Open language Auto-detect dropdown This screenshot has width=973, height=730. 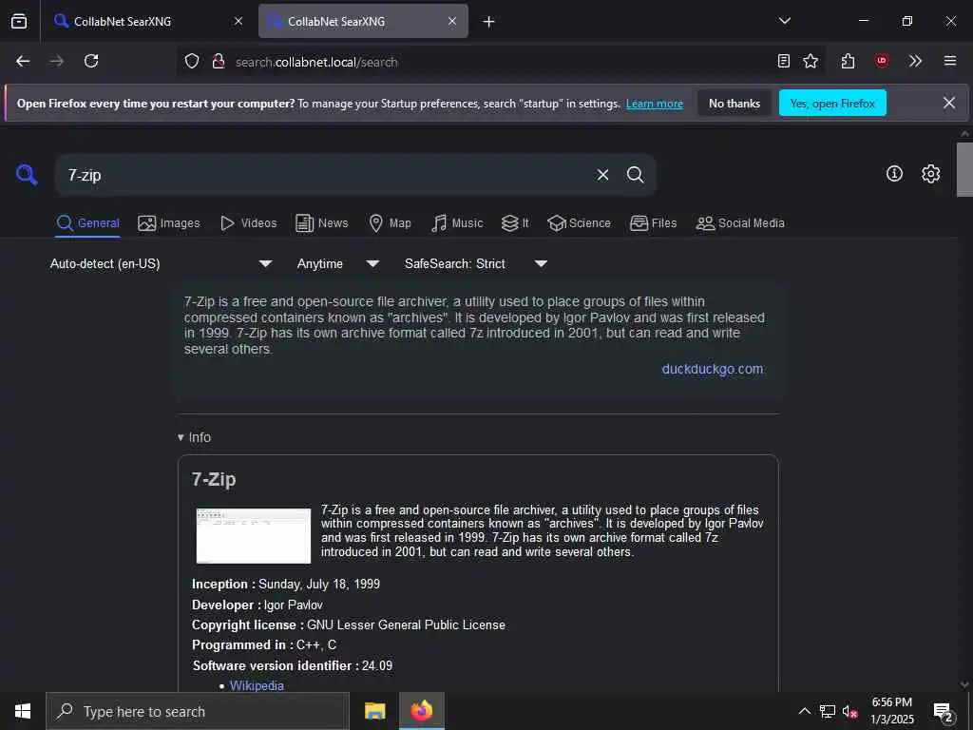coord(161,264)
